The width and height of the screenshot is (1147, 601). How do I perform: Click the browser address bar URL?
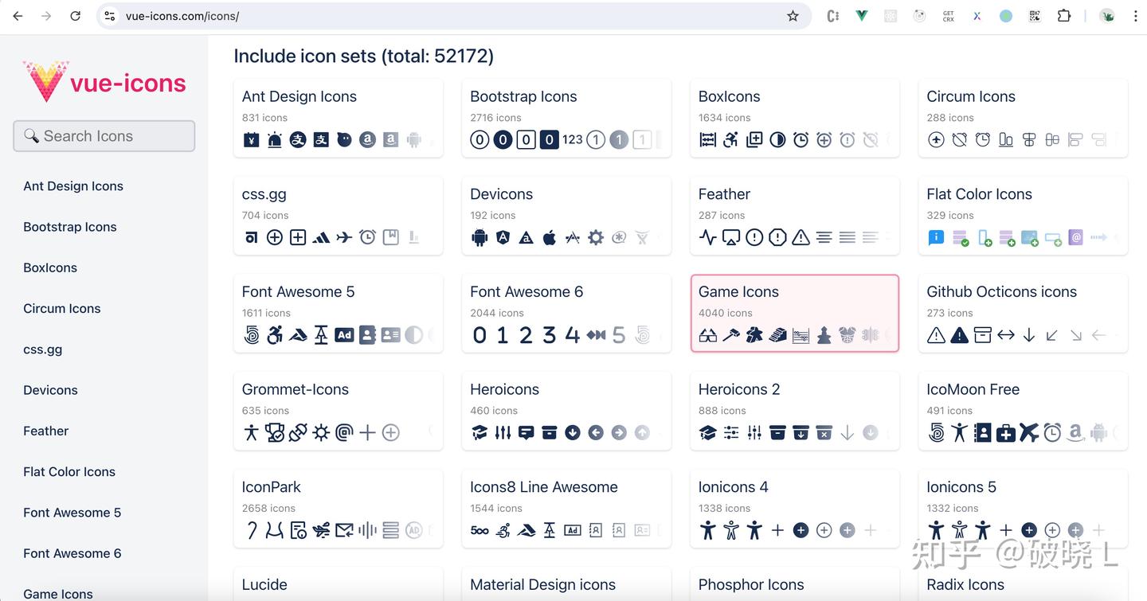coord(182,16)
